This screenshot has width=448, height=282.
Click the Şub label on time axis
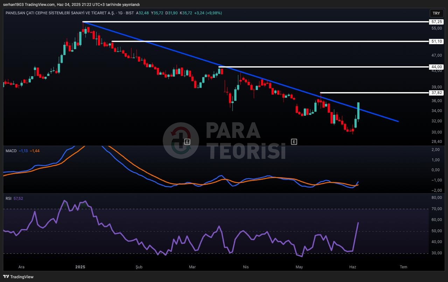pyautogui.click(x=139, y=267)
